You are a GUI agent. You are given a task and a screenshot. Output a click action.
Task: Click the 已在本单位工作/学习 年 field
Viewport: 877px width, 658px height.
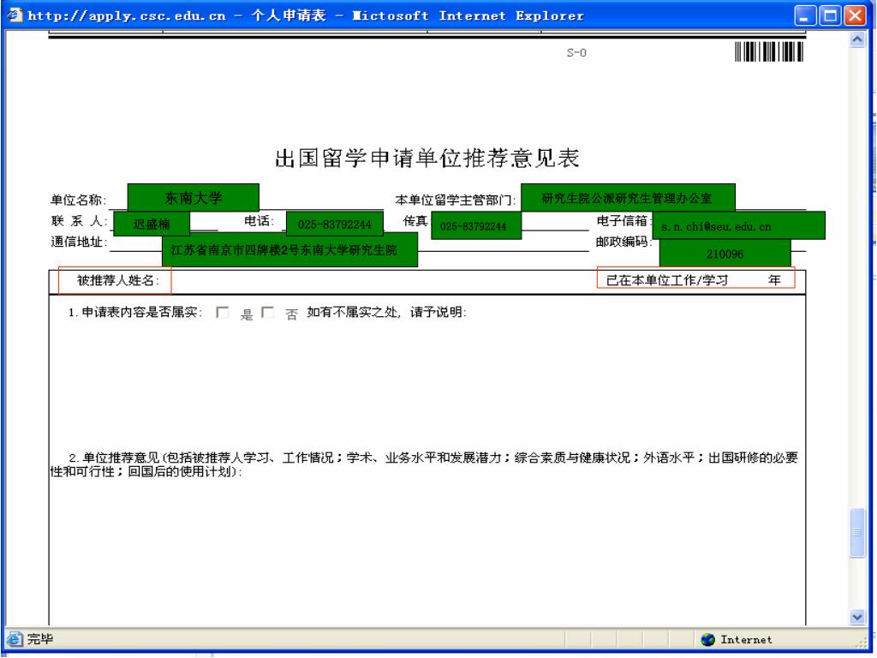695,278
